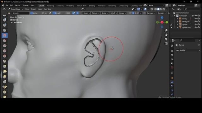202x113 pixels.
Task: Click the Z axis on navigation gizmo
Action: pos(162,18)
